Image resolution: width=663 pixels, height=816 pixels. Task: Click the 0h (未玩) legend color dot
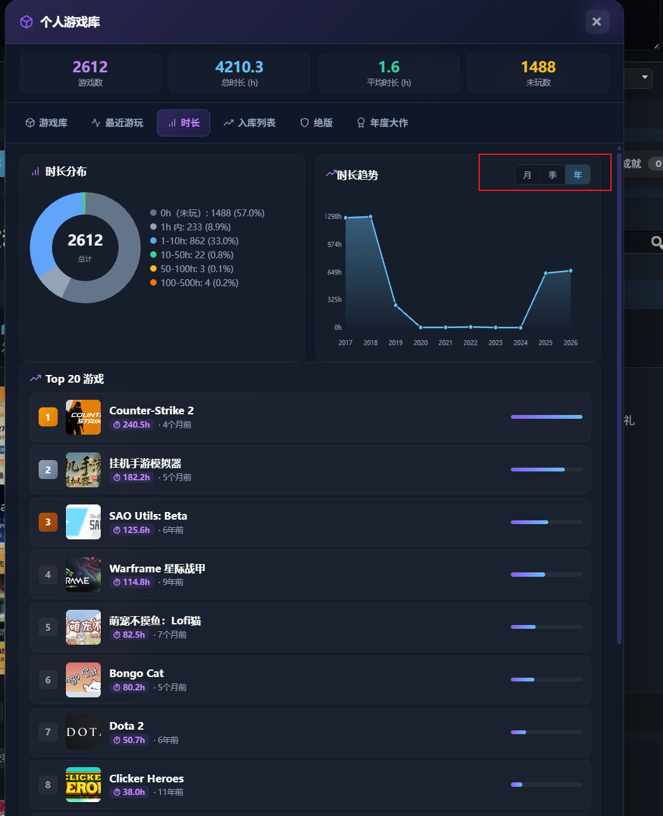[x=153, y=213]
